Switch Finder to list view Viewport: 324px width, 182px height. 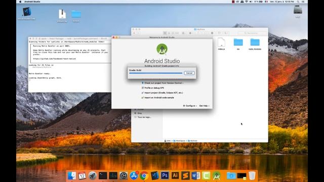click(169, 33)
